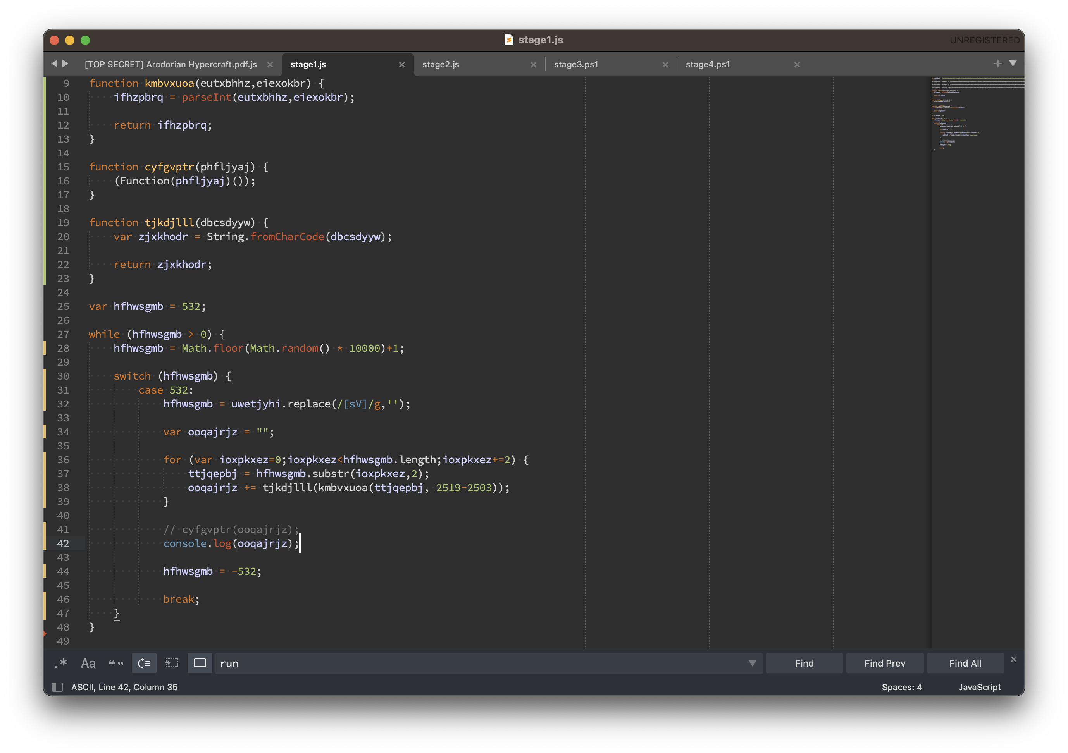Open the find history dropdown
Viewport: 1068px width, 753px height.
click(752, 663)
